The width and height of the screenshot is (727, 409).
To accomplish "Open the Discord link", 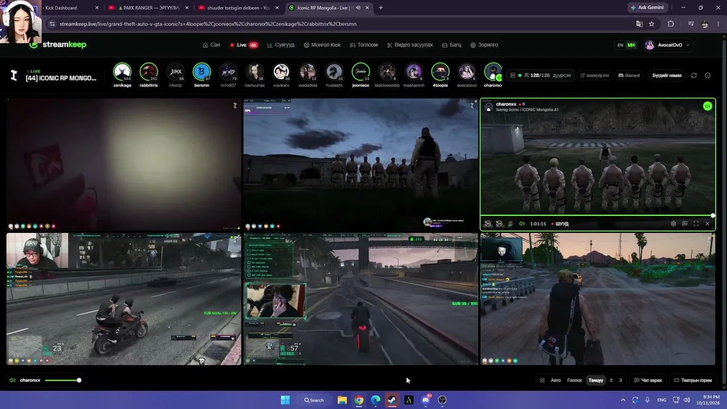I will tap(629, 76).
